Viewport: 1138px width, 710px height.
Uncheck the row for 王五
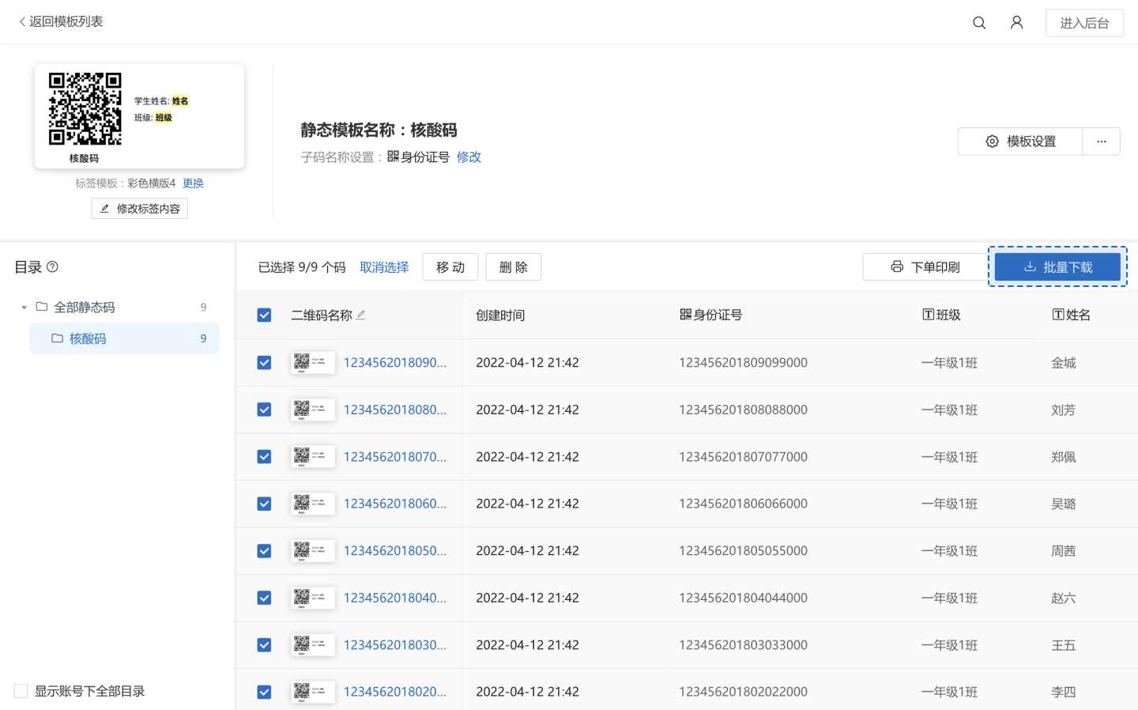click(x=265, y=645)
